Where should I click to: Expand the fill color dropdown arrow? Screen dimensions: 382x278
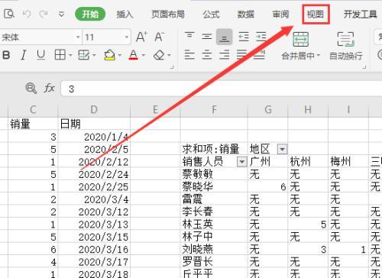[120, 55]
